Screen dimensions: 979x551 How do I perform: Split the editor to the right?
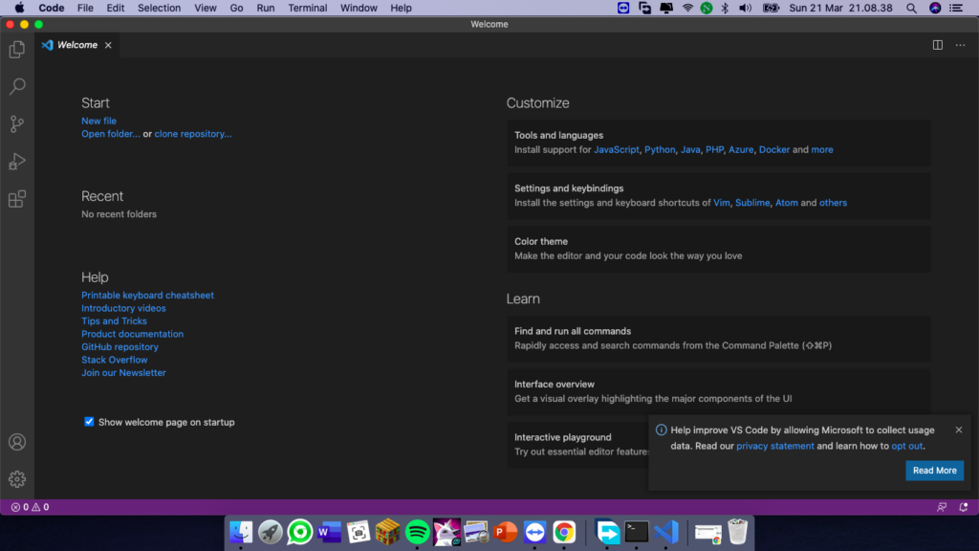tap(937, 45)
